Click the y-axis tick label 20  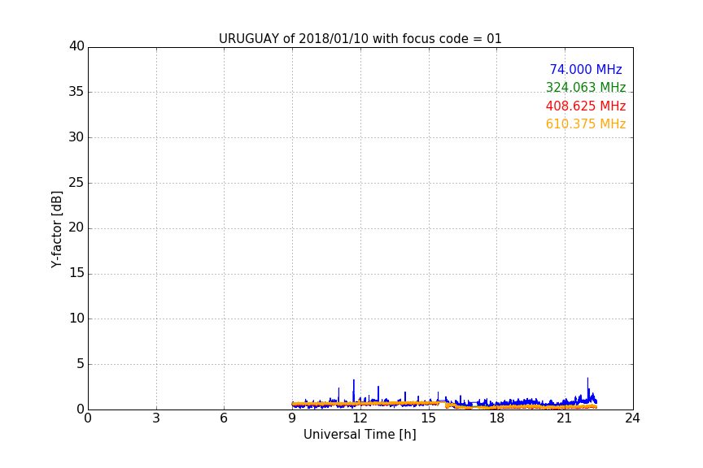pyautogui.click(x=76, y=227)
